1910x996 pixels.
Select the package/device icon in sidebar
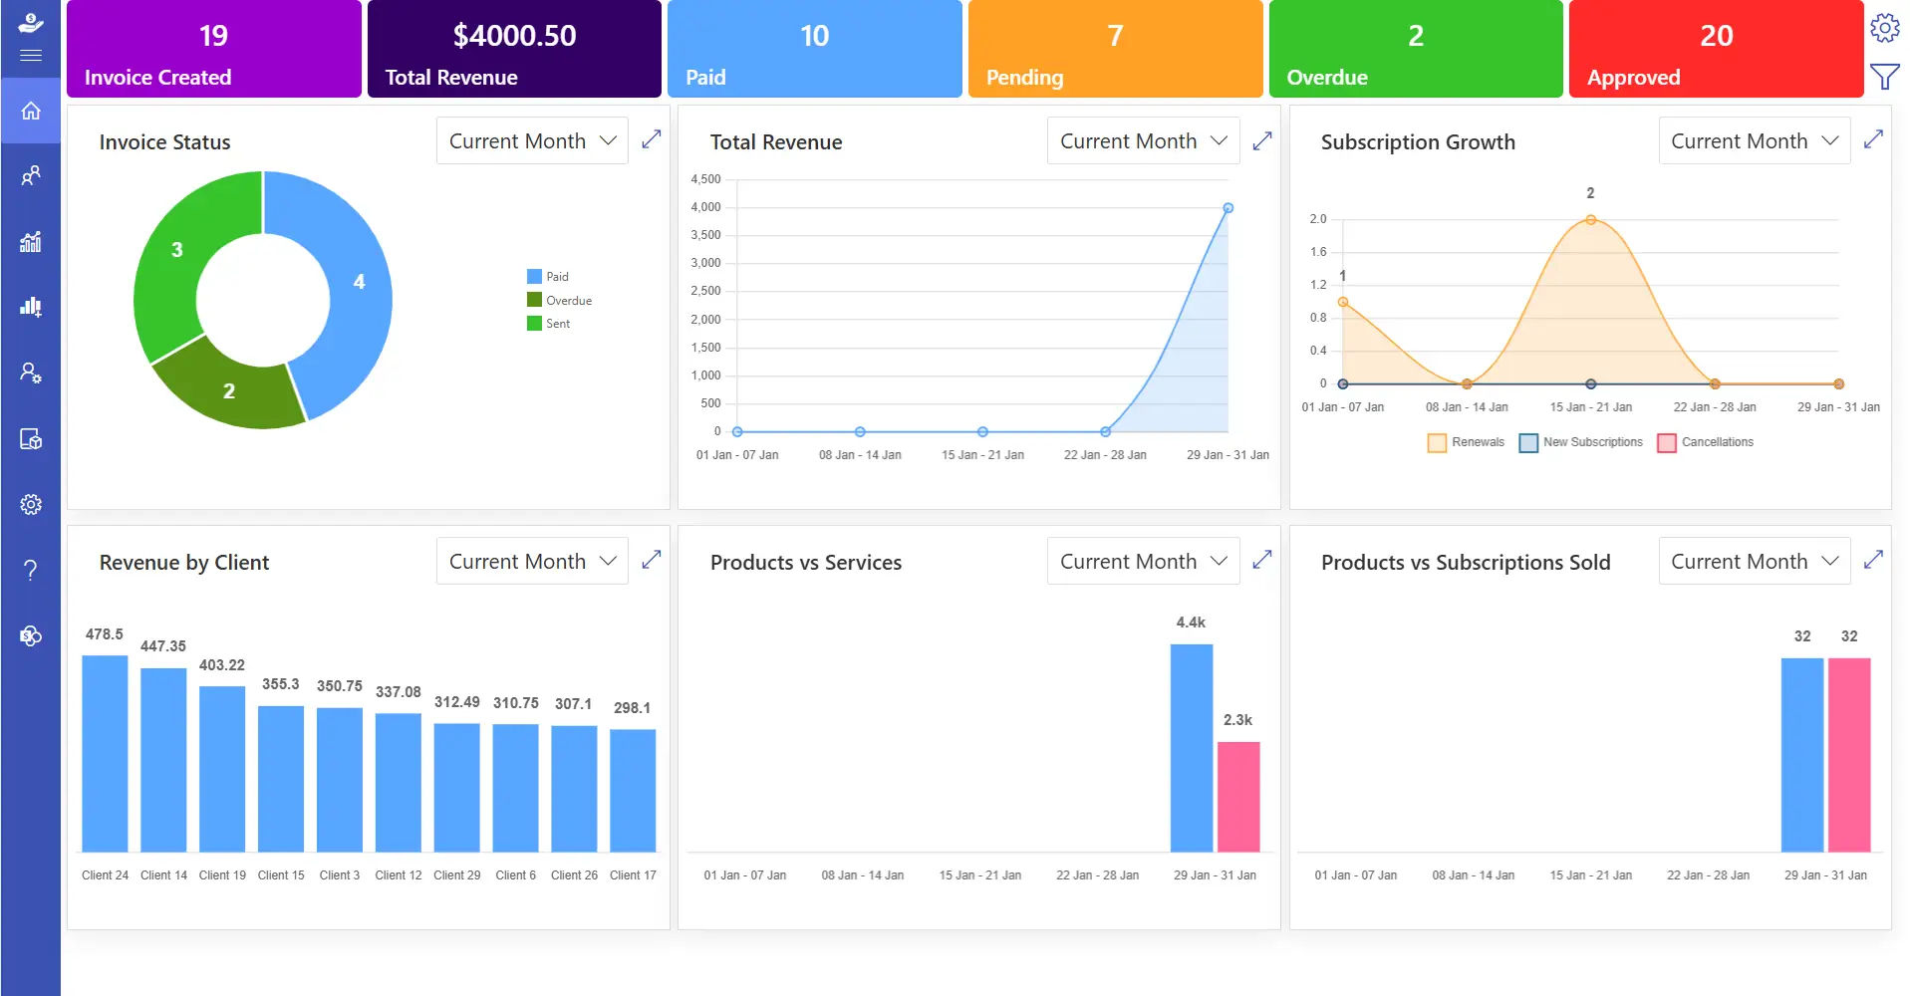click(30, 438)
